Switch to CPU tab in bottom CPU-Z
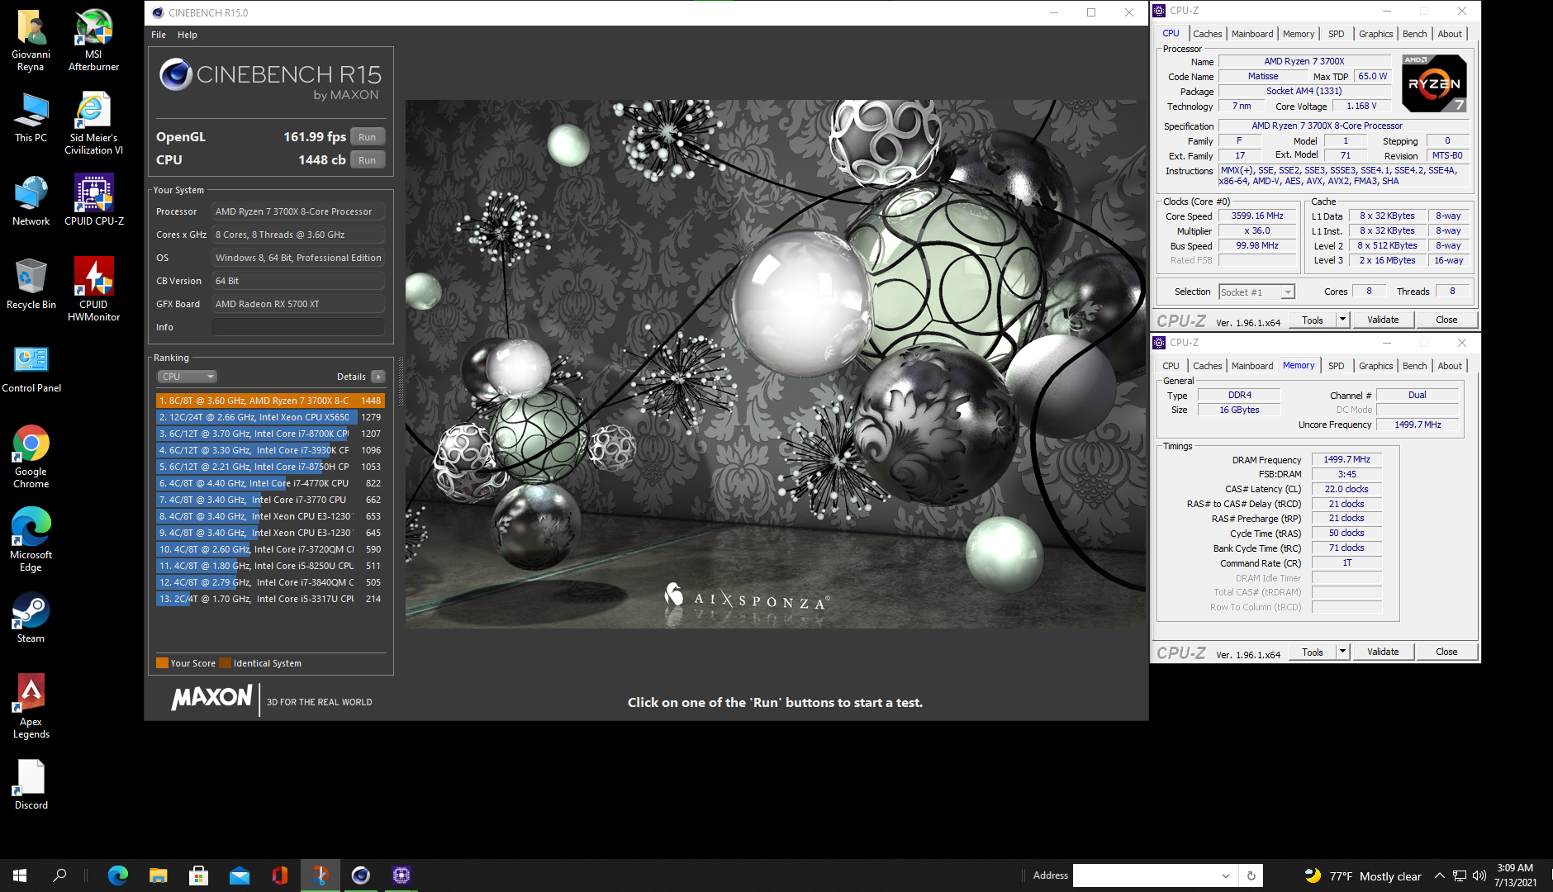Image resolution: width=1553 pixels, height=892 pixels. (1171, 366)
